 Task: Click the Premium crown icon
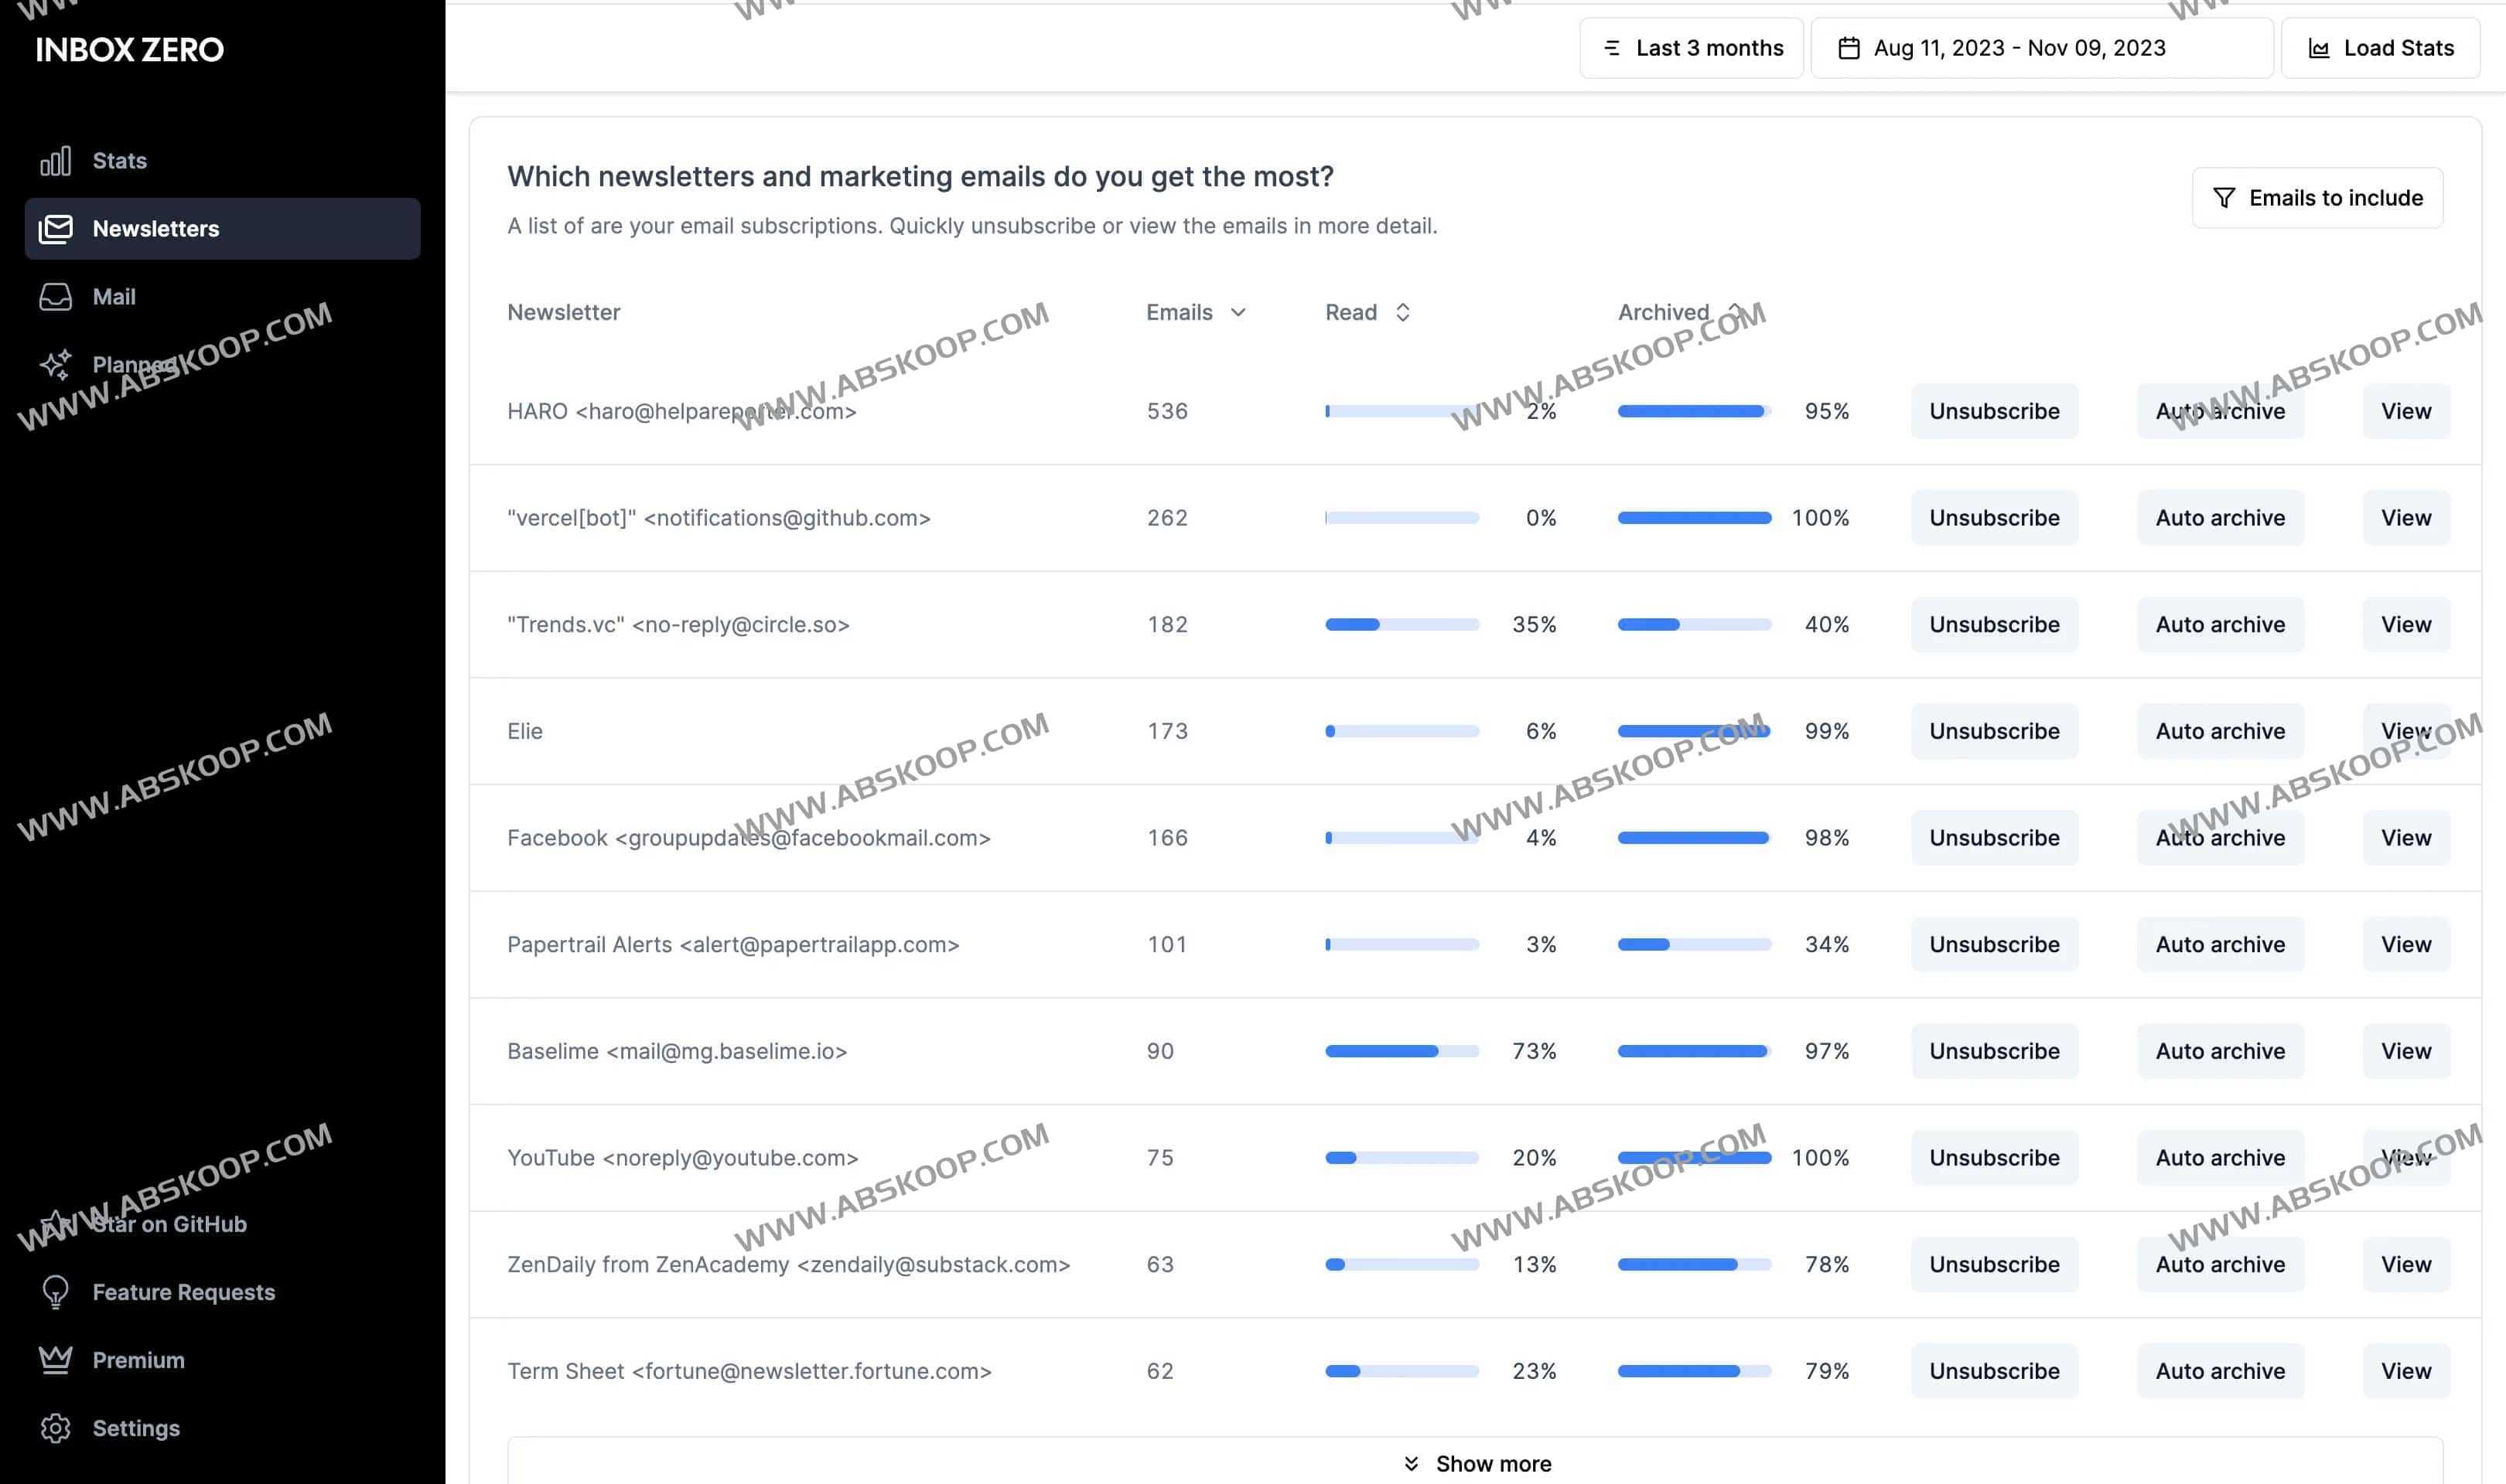(x=55, y=1360)
